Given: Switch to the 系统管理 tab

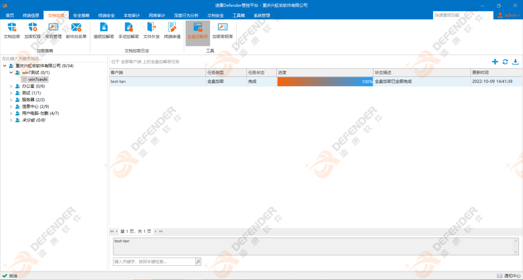Looking at the screenshot, I should point(262,15).
